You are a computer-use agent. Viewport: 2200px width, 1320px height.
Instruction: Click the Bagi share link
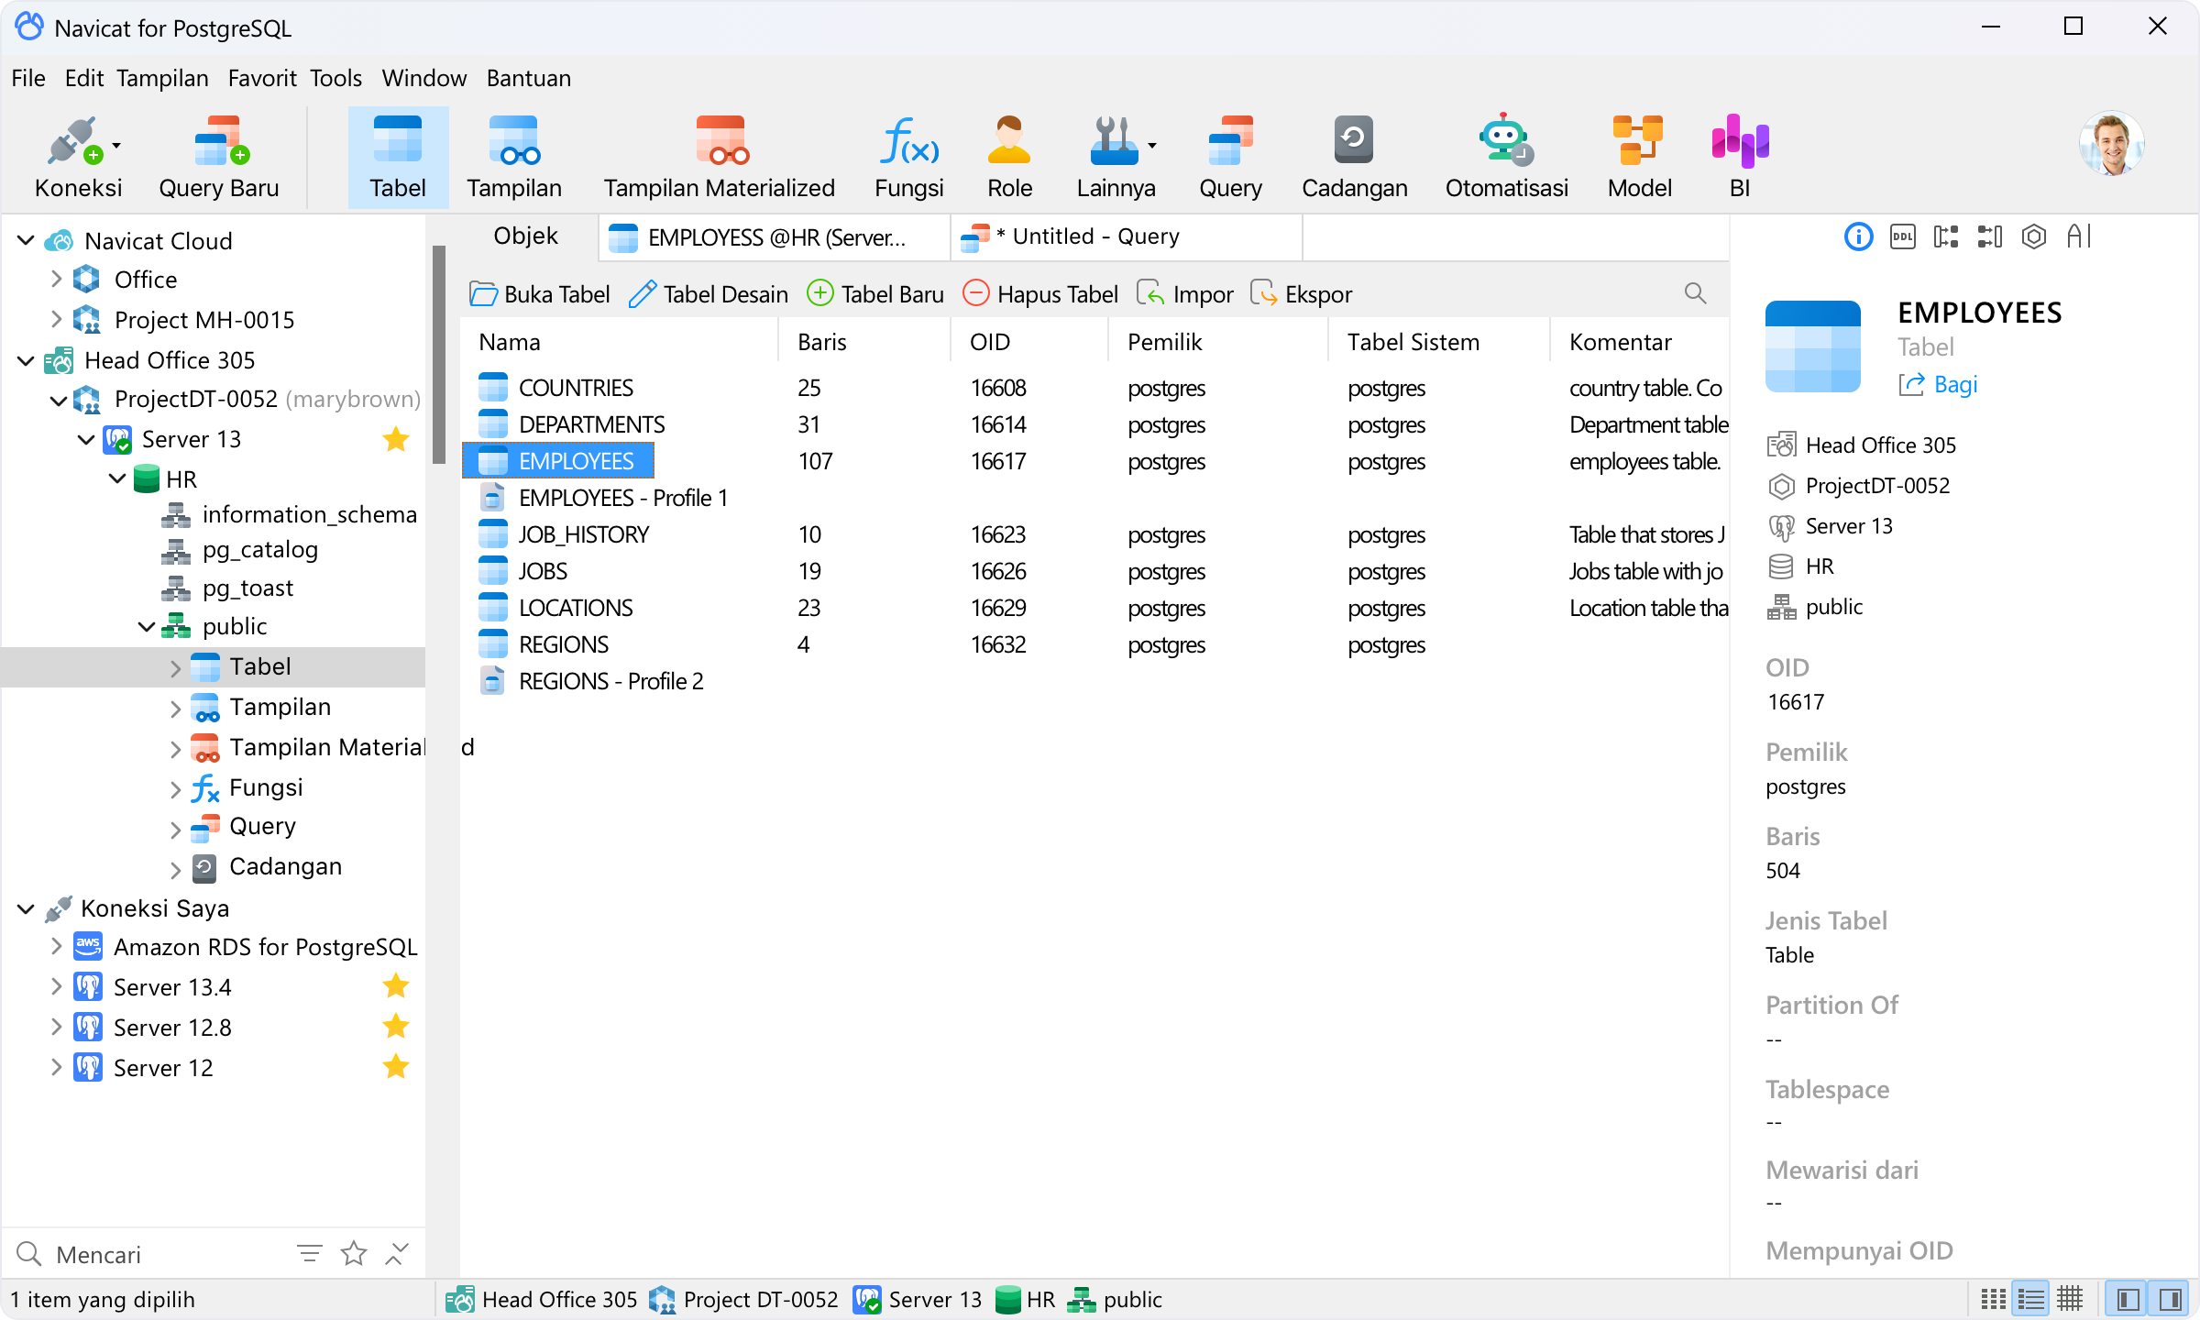(1938, 384)
